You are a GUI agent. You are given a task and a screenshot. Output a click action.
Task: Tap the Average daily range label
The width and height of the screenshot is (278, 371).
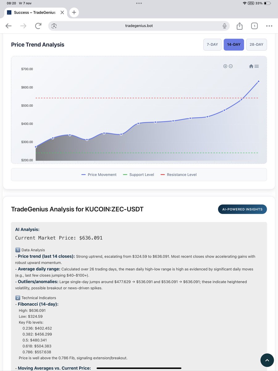(39, 269)
